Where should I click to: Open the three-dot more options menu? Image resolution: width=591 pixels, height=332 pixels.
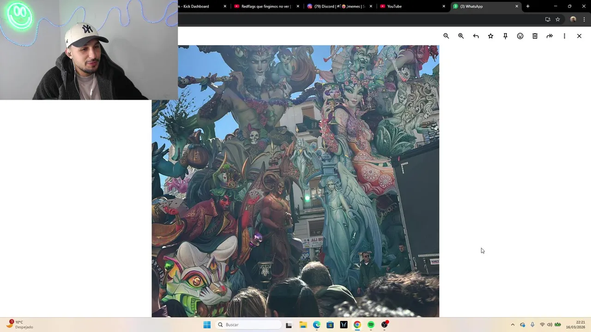coord(564,36)
